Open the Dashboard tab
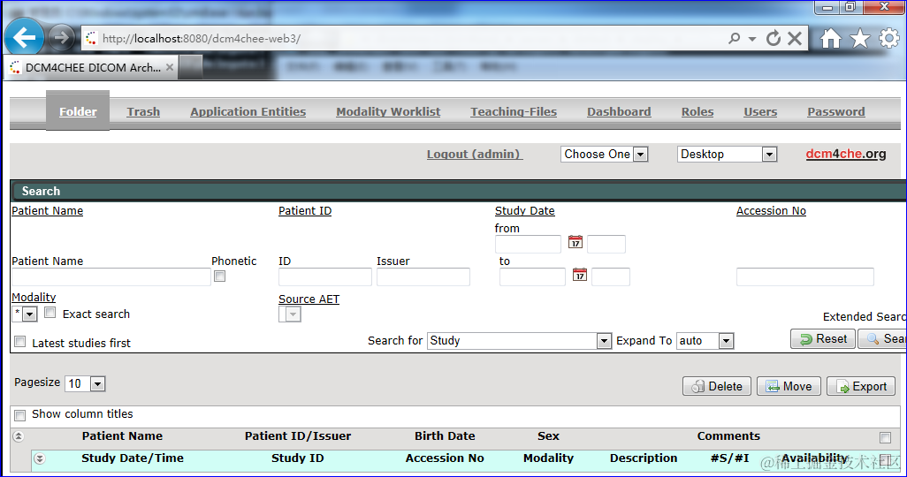 (x=619, y=111)
